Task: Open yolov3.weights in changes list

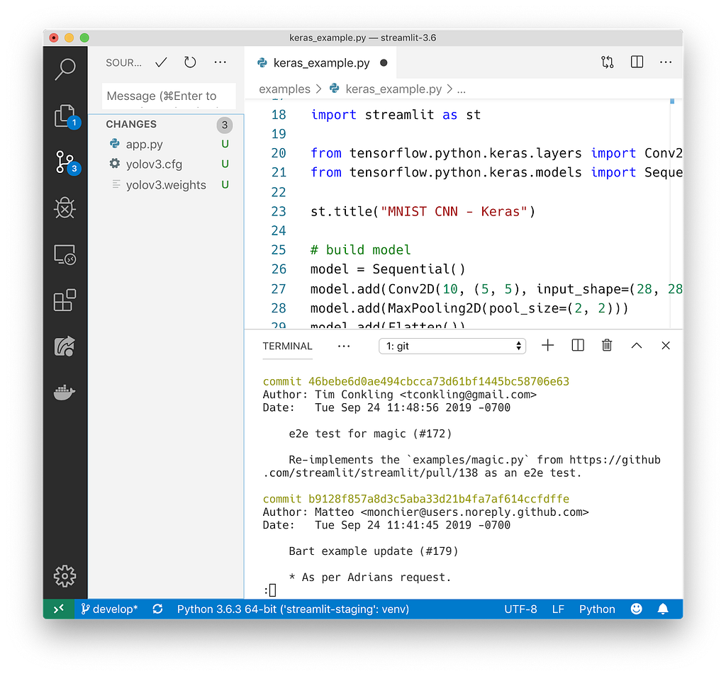Action: 166,185
